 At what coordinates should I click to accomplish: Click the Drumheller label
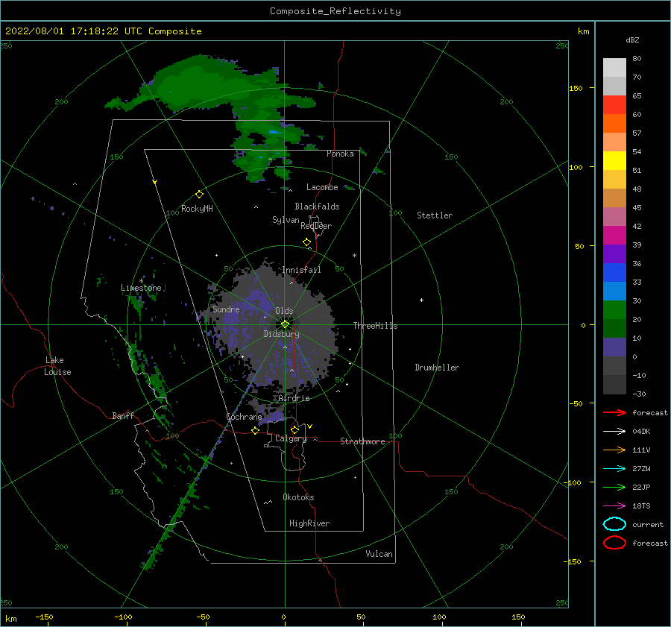(x=437, y=368)
